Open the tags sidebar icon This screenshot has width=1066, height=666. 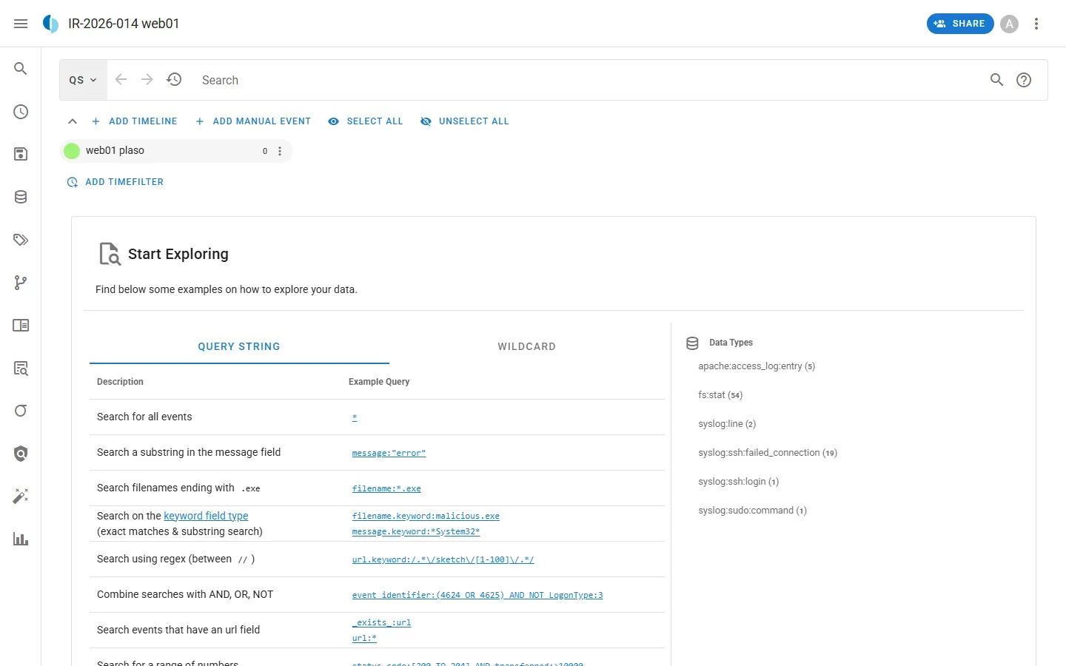pos(21,240)
